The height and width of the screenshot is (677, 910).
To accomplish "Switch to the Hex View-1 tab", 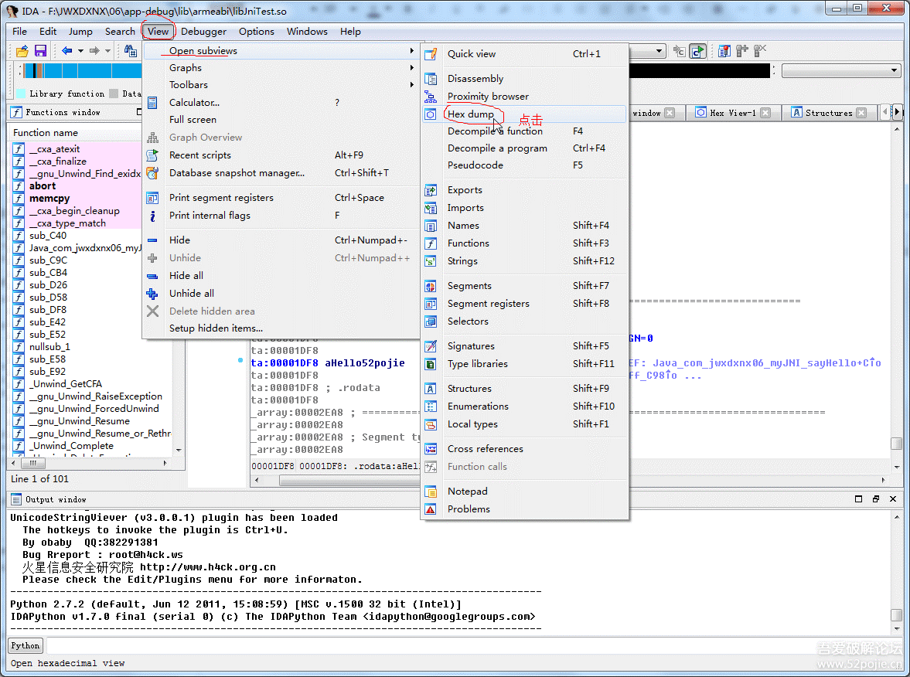I will pyautogui.click(x=731, y=113).
